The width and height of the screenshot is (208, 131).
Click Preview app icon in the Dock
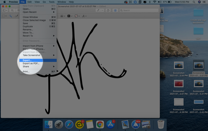[x=146, y=124]
